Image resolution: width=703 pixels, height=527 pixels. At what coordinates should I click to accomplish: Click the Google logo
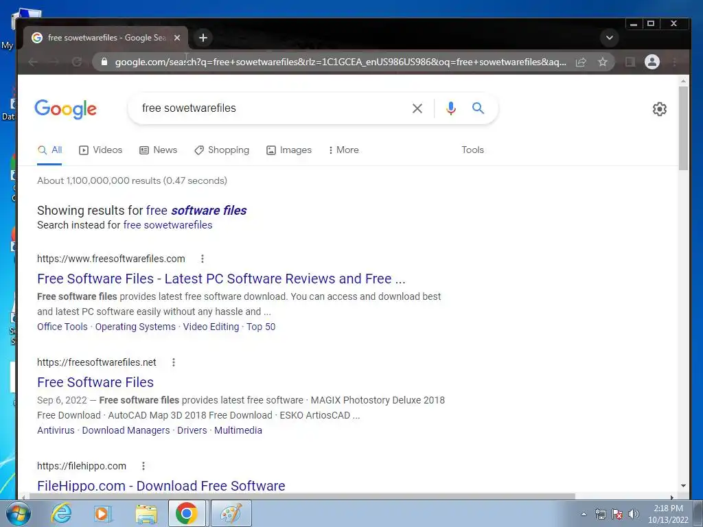(x=65, y=109)
